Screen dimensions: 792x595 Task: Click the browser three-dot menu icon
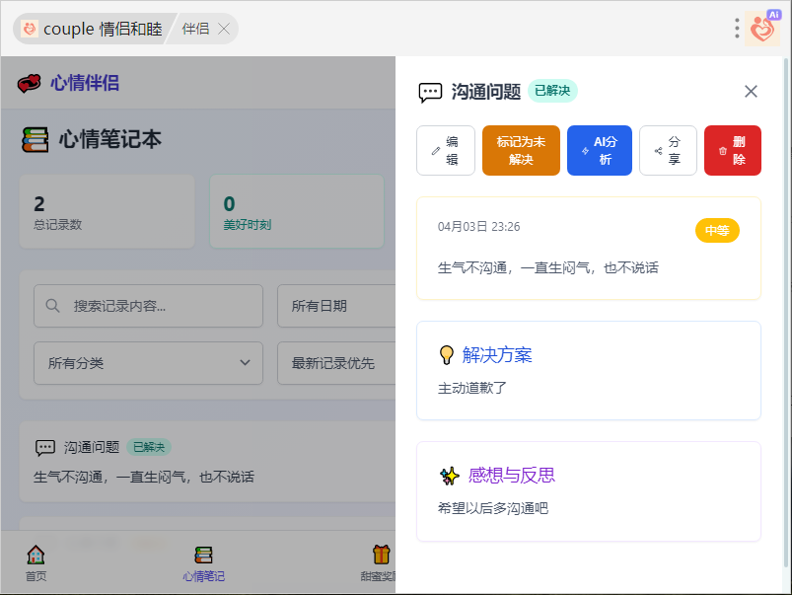(737, 29)
